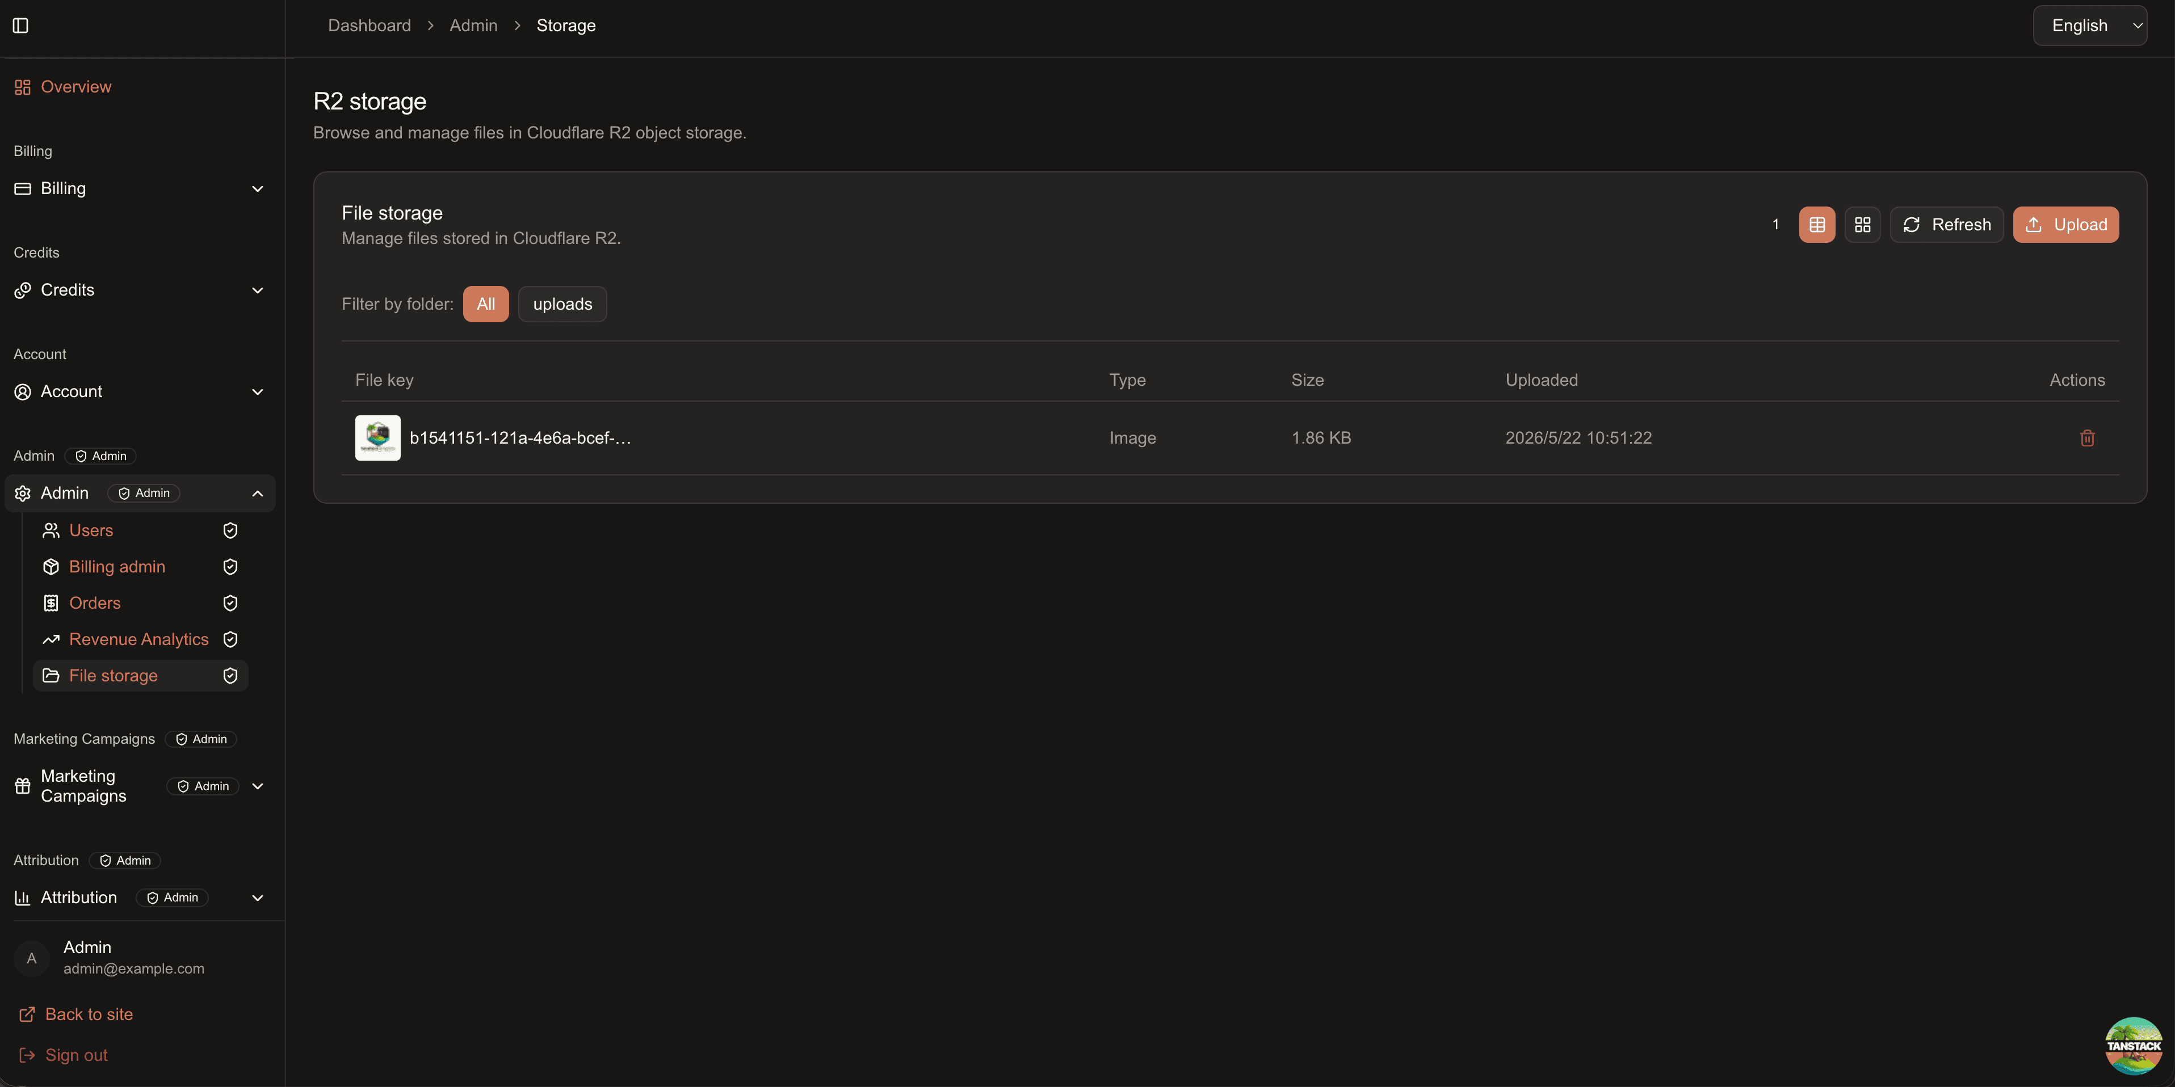Filter files by uploads folder
The height and width of the screenshot is (1087, 2175).
pyautogui.click(x=562, y=304)
